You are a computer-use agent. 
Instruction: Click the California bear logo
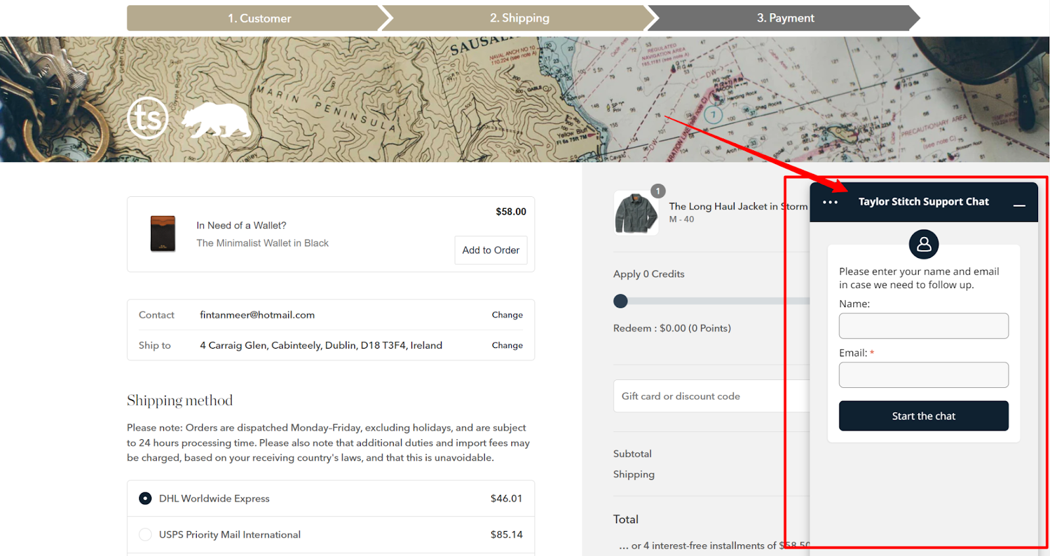click(x=217, y=120)
